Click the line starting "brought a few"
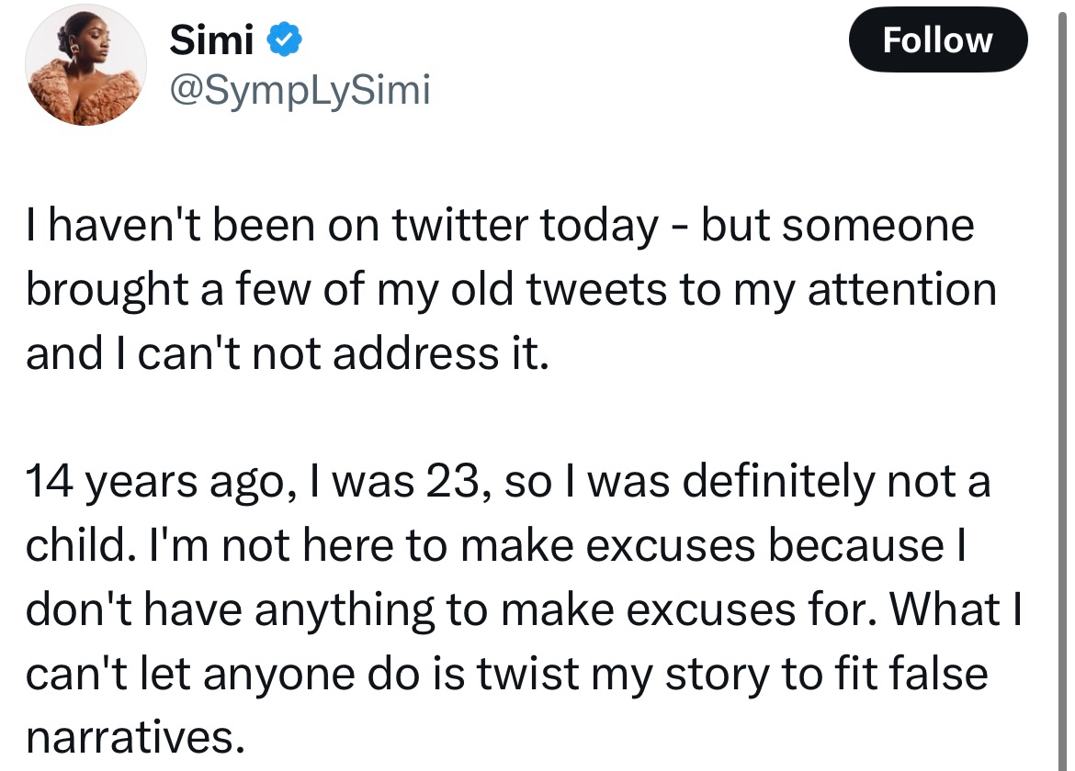1075x771 pixels. (x=510, y=290)
